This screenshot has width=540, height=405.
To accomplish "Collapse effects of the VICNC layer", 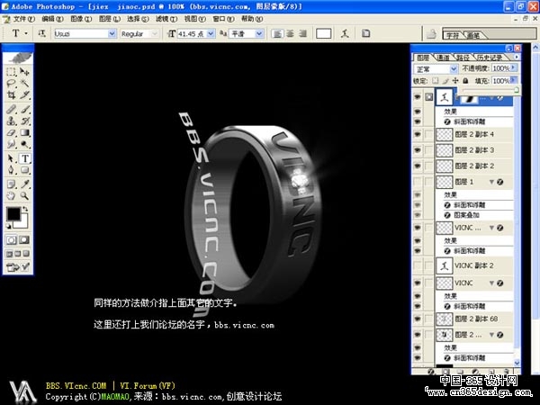I will pos(491,283).
